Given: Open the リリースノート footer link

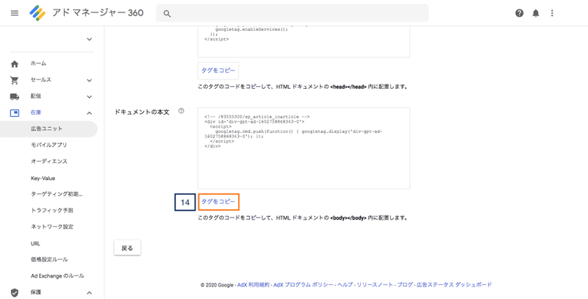Looking at the screenshot, I should pyautogui.click(x=375, y=285).
